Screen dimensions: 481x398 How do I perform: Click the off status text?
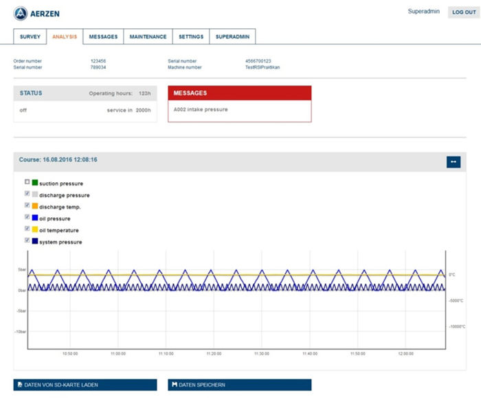tap(23, 110)
